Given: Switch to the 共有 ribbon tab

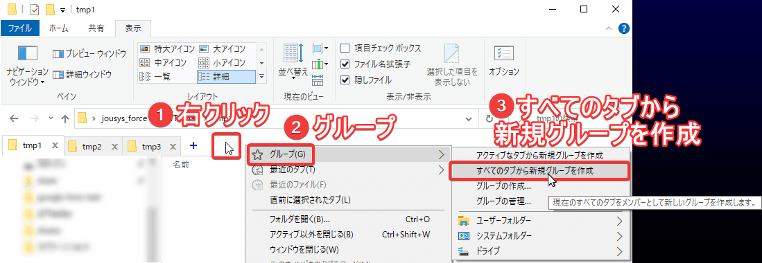Looking at the screenshot, I should (96, 28).
